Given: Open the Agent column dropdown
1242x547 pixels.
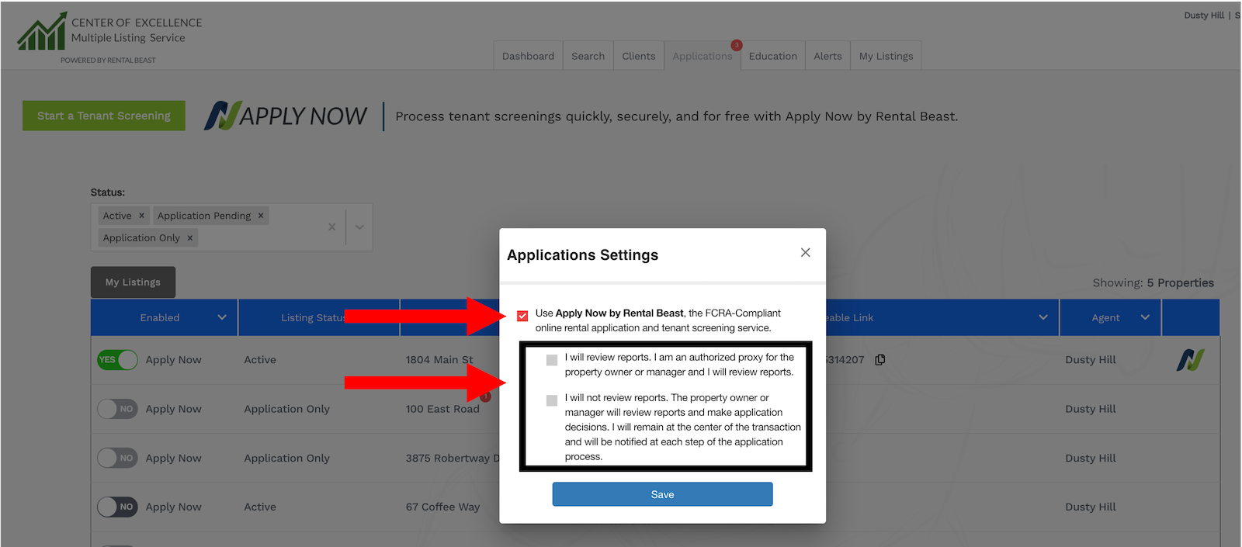Looking at the screenshot, I should point(1145,317).
